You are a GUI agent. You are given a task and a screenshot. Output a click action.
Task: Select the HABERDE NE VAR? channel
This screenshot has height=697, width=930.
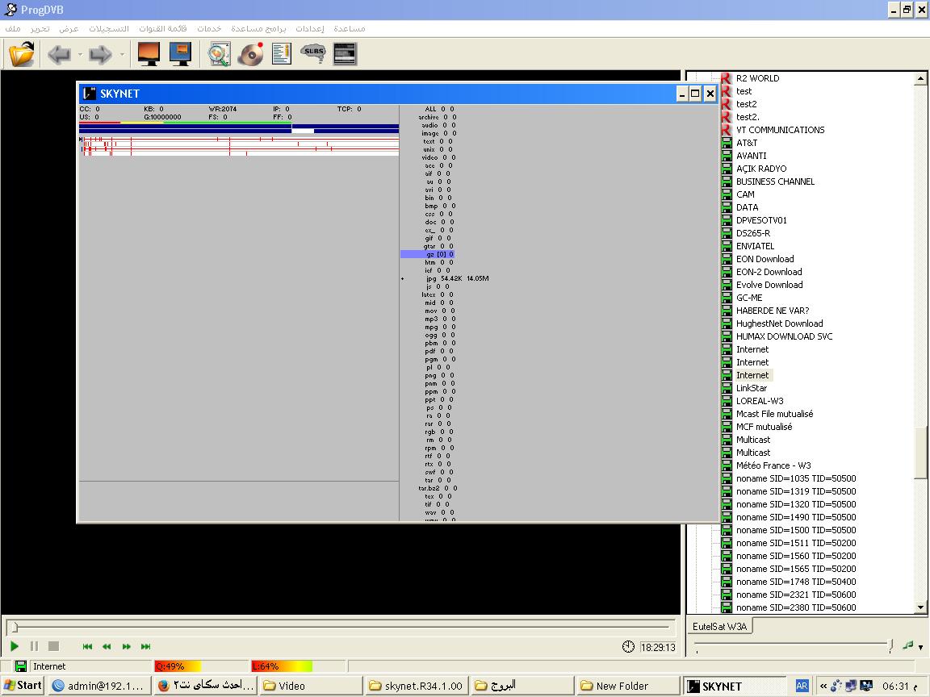(x=773, y=311)
